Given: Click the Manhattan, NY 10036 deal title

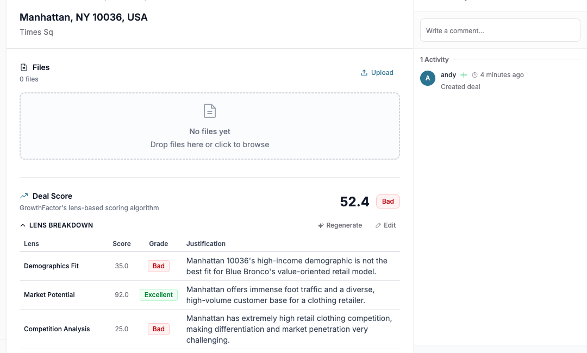Looking at the screenshot, I should click(83, 17).
